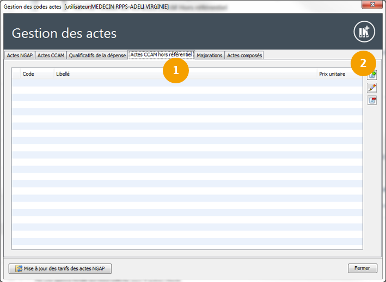Select the Qualificatifs de la dépense tab
The height and width of the screenshot is (282, 386).
tap(97, 56)
